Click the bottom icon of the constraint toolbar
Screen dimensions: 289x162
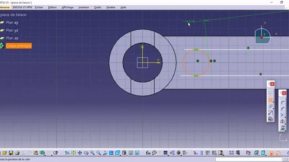coord(270,119)
